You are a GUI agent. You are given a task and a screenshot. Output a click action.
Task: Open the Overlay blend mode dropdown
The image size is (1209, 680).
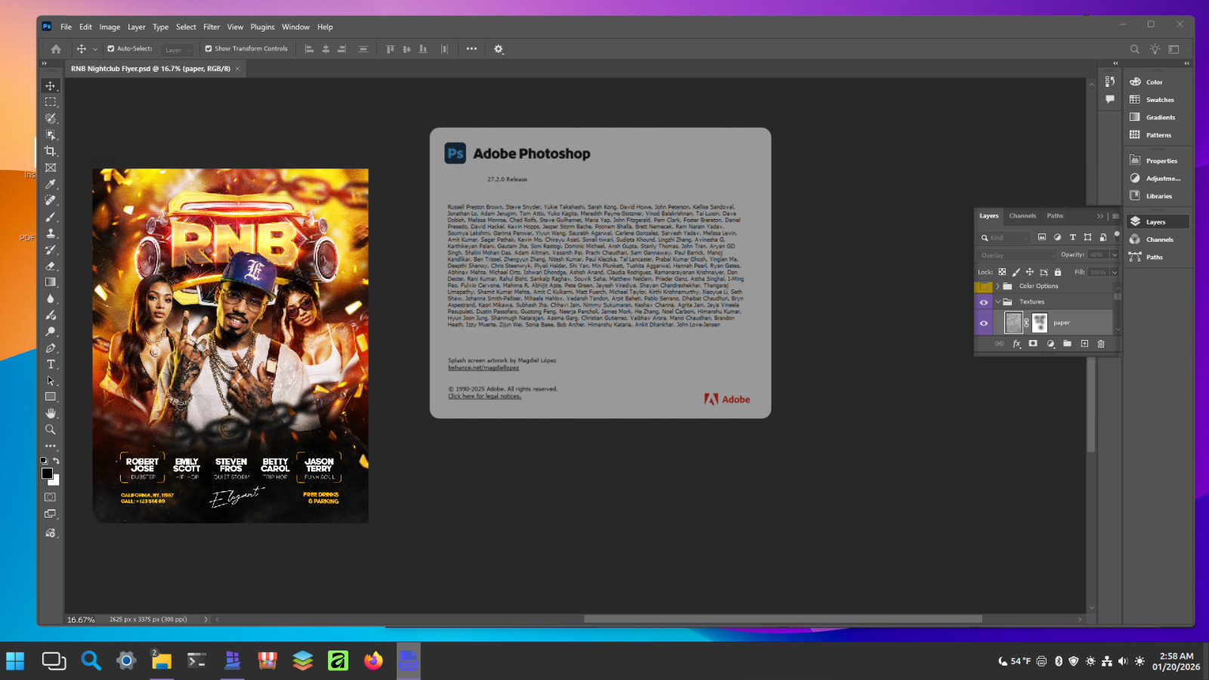[x=1016, y=255]
